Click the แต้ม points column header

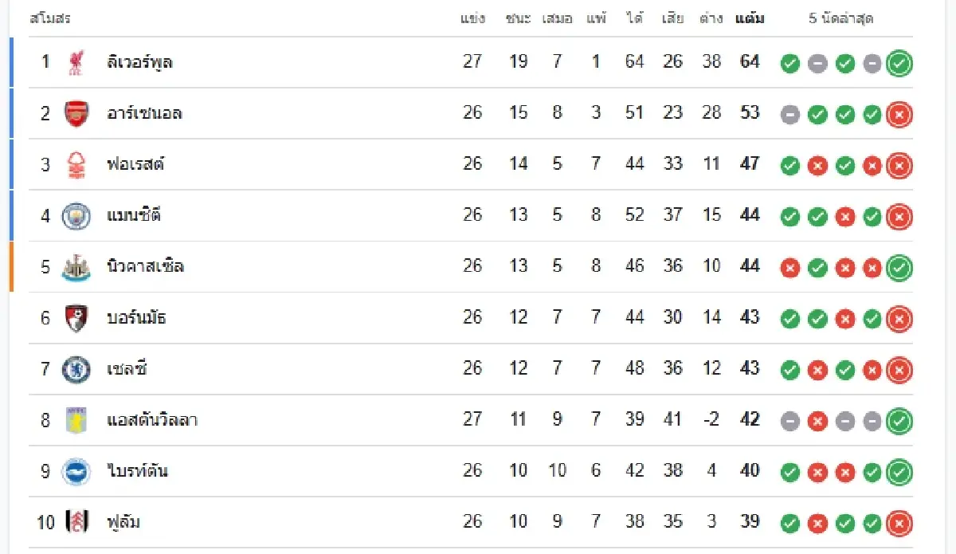coord(750,18)
